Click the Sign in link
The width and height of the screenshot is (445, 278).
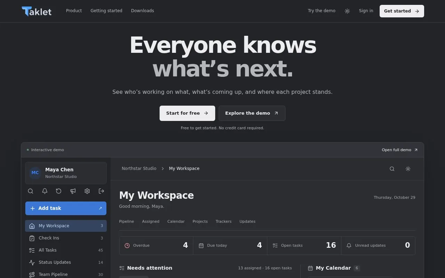coord(366,11)
